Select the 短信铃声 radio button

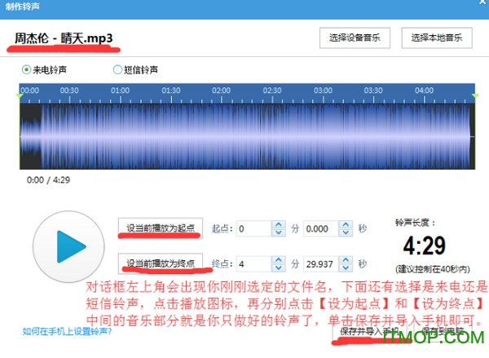117,69
